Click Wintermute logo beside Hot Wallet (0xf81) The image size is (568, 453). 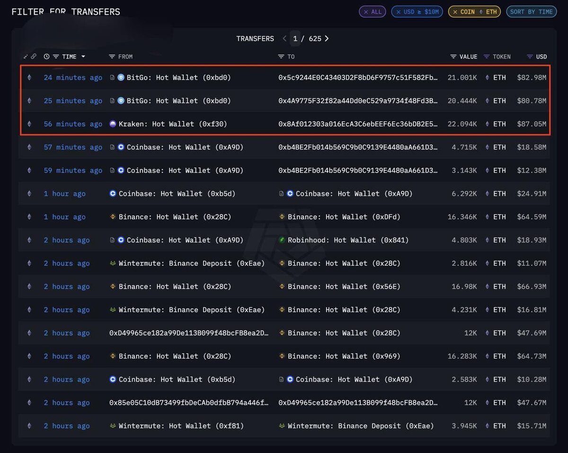pyautogui.click(x=113, y=426)
